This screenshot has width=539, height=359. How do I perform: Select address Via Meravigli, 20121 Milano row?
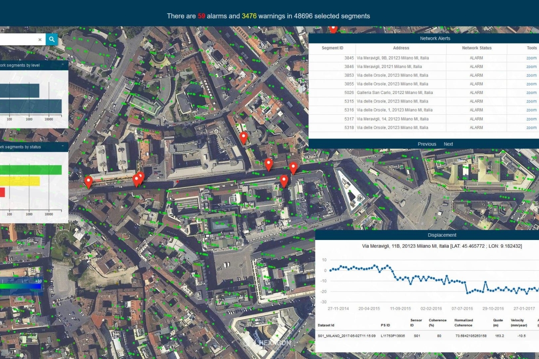[x=389, y=67]
